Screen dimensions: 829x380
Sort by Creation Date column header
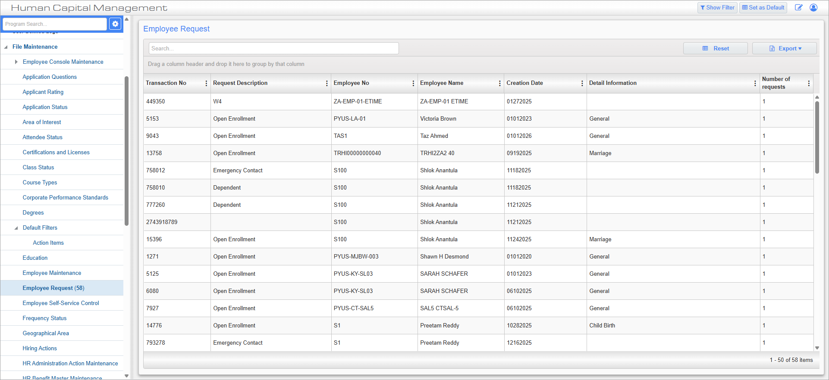pyautogui.click(x=524, y=83)
